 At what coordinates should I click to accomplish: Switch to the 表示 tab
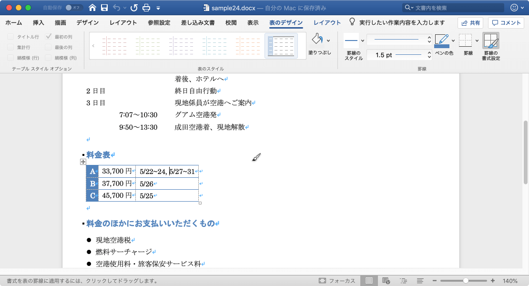[253, 22]
